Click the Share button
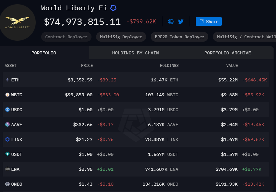 [x=209, y=22]
